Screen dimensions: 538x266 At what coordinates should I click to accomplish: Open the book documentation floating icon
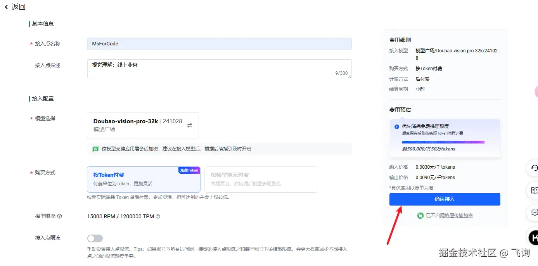[534, 190]
